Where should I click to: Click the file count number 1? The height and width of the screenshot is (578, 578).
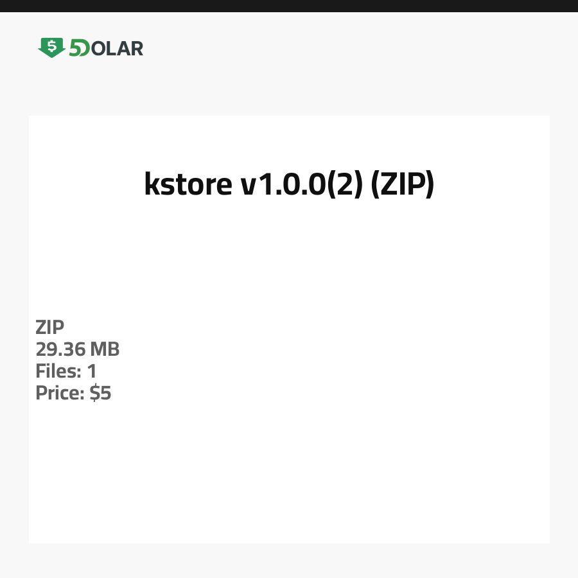point(91,371)
